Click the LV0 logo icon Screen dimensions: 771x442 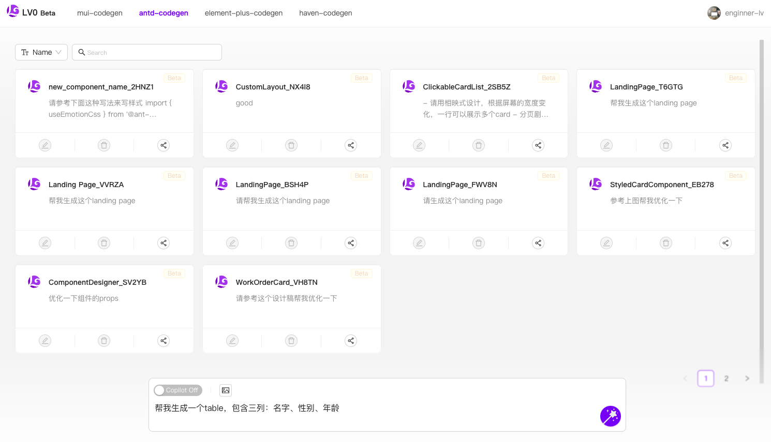coord(13,11)
